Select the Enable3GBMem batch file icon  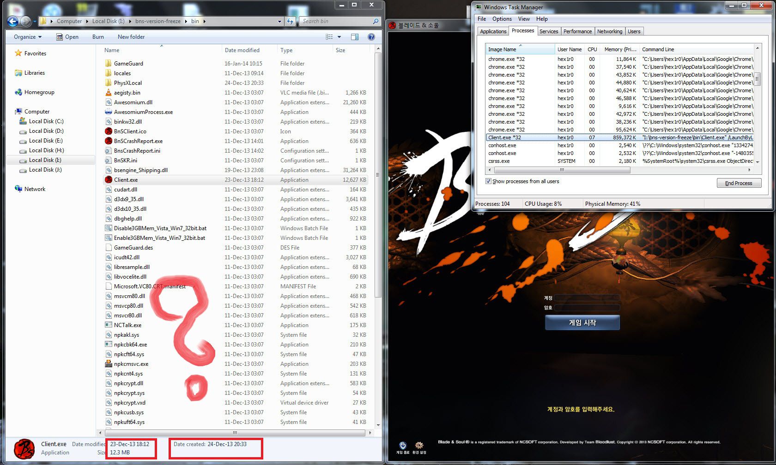pos(109,238)
